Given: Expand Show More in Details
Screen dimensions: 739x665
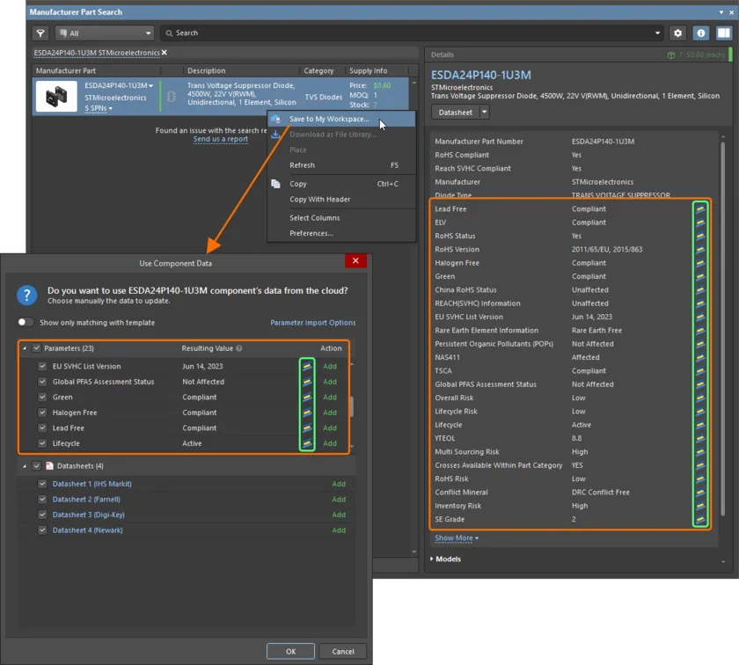Looking at the screenshot, I should pyautogui.click(x=457, y=538).
